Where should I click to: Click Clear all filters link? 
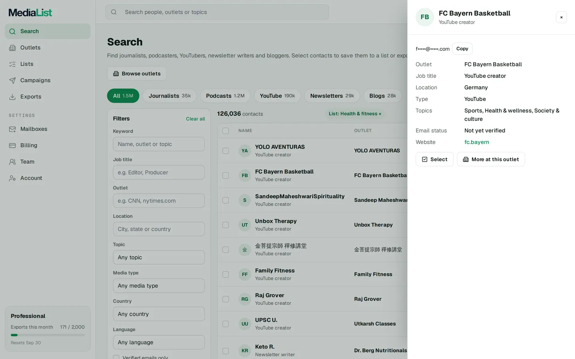[195, 119]
